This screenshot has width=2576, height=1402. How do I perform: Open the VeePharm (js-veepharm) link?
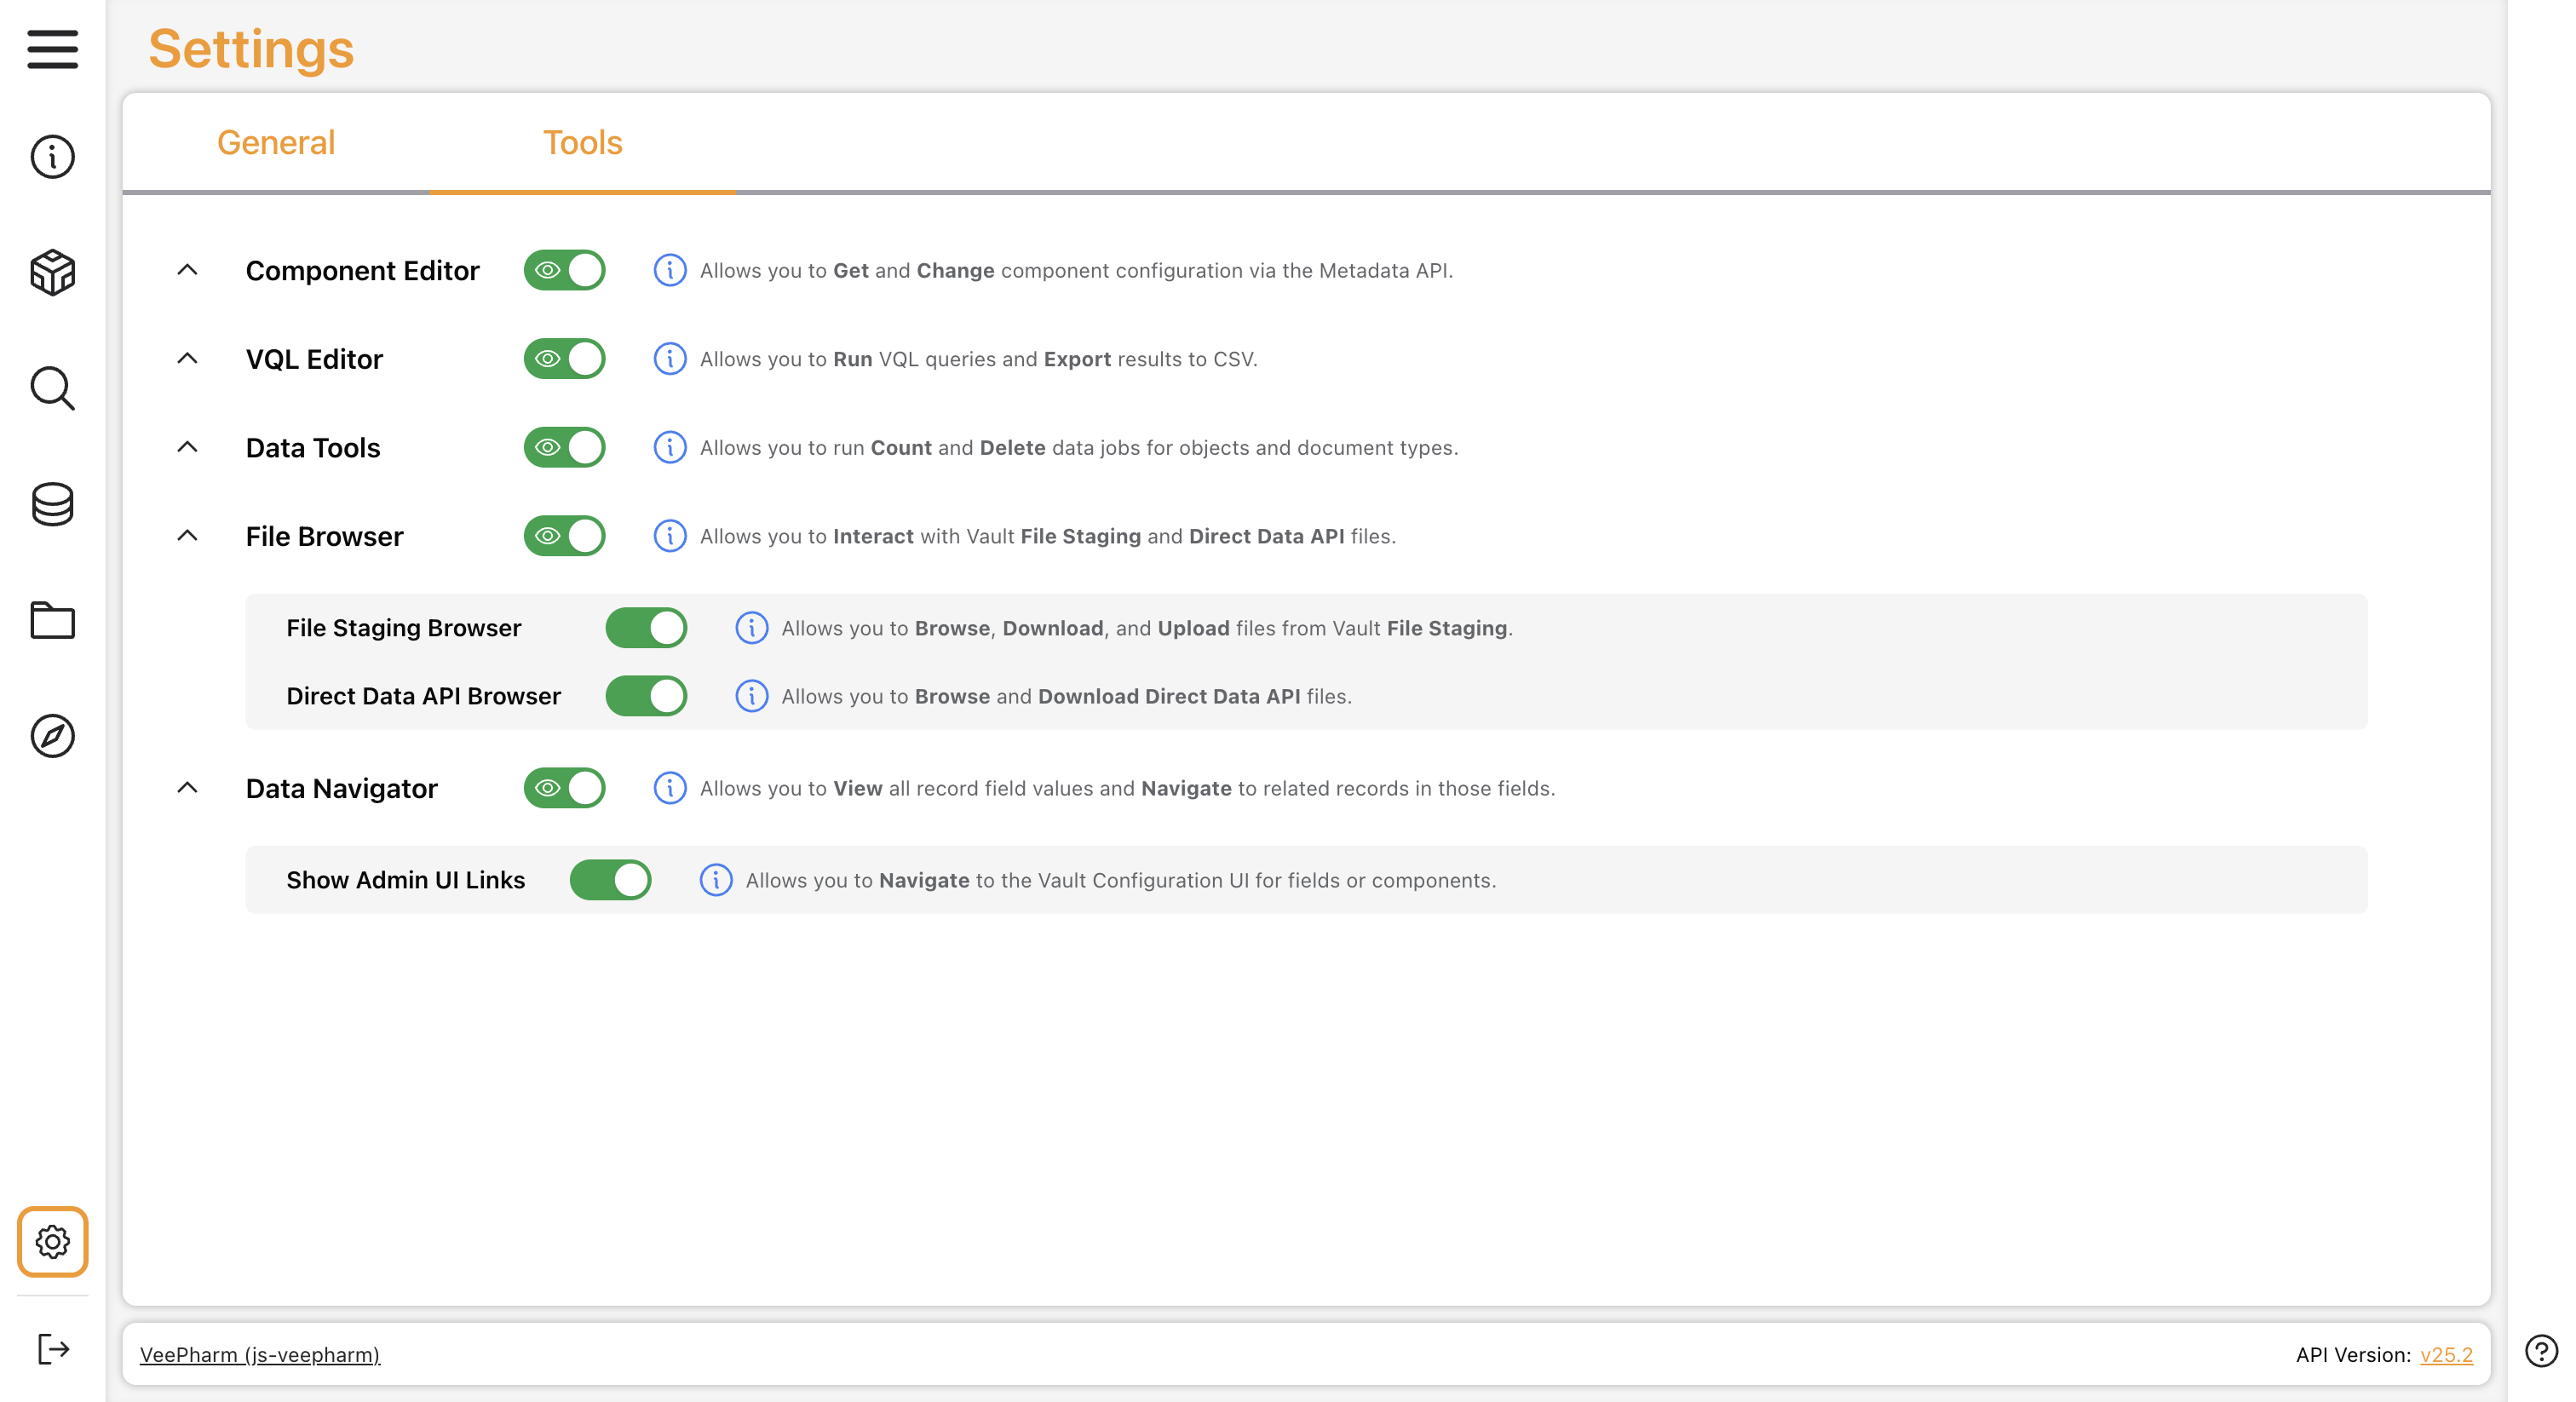(x=260, y=1355)
